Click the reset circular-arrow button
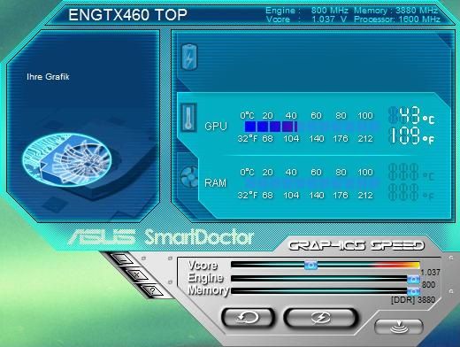460x347 pixels. click(248, 318)
